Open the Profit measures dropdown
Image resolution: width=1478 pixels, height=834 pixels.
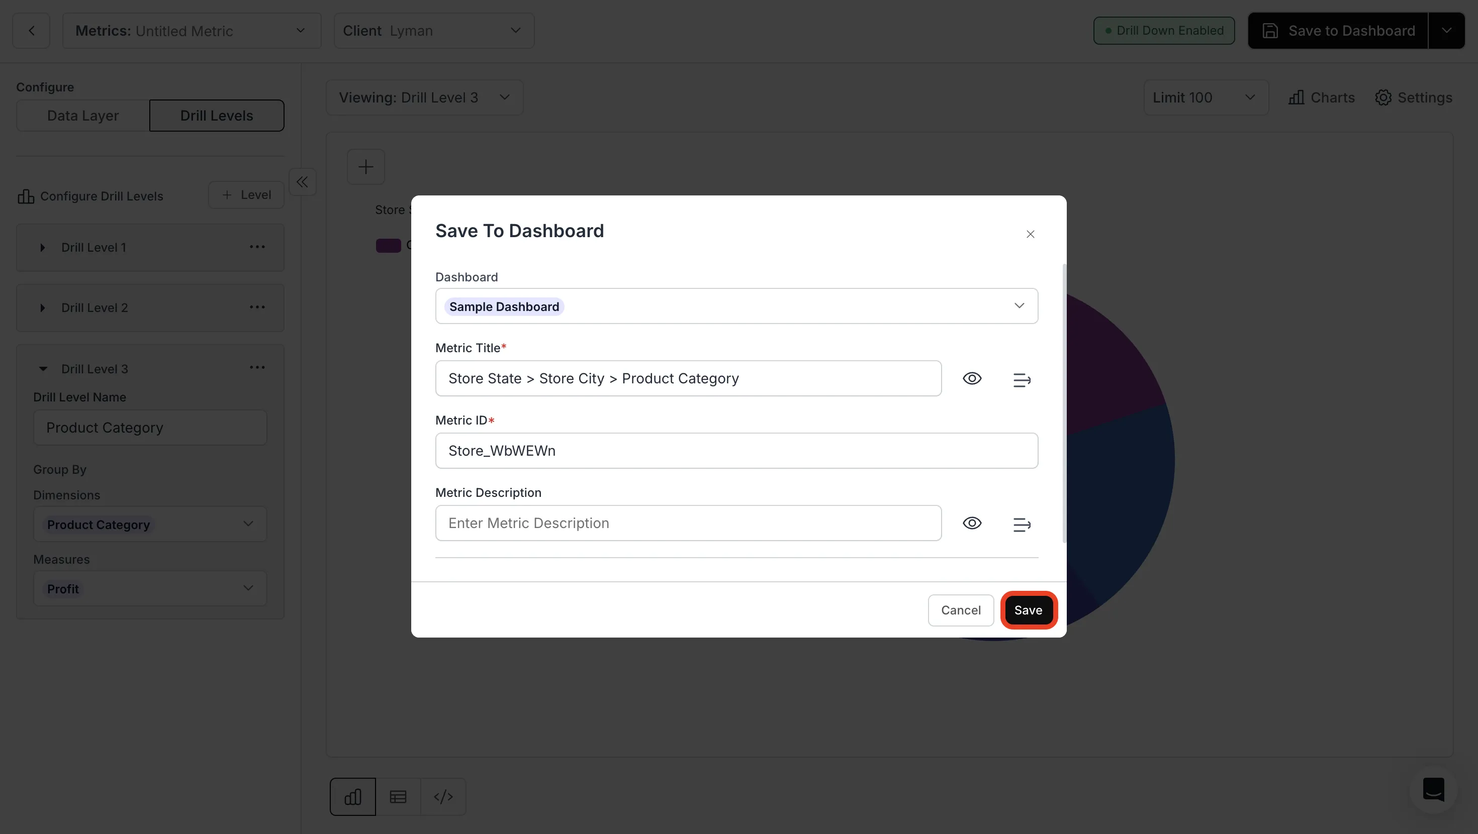click(150, 588)
